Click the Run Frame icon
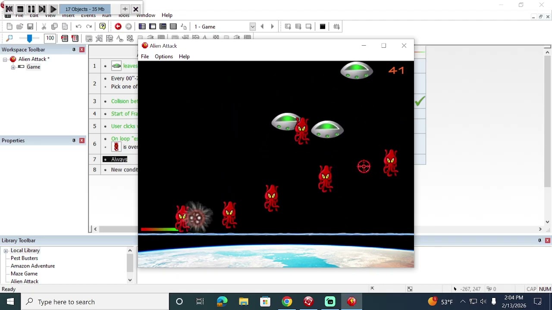552x310 pixels. pyautogui.click(x=309, y=27)
